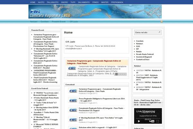The image size is (193, 129).
Task: Open Prossimi Eventi item Variazione Programma gare
Action: tap(46, 37)
